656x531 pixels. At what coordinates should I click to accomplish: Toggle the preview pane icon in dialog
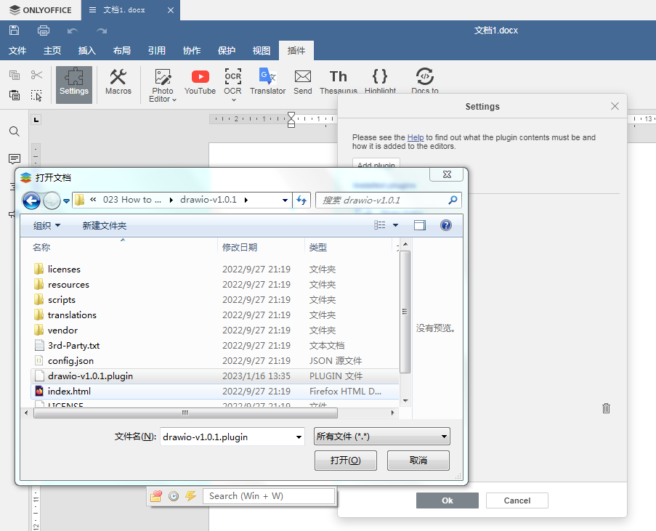point(420,225)
